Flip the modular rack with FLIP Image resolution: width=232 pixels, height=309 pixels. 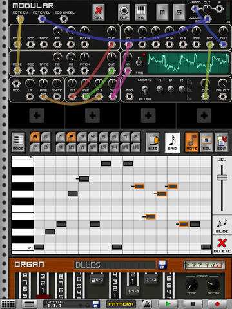(x=124, y=12)
